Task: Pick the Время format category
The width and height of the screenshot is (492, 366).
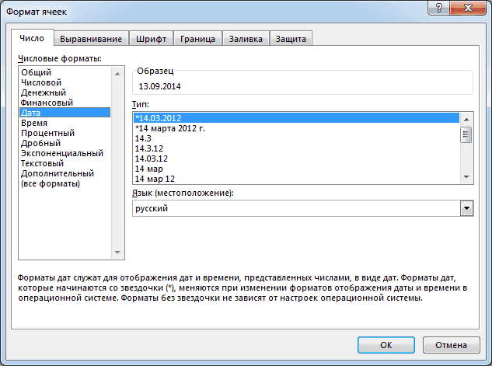Action: coord(36,123)
